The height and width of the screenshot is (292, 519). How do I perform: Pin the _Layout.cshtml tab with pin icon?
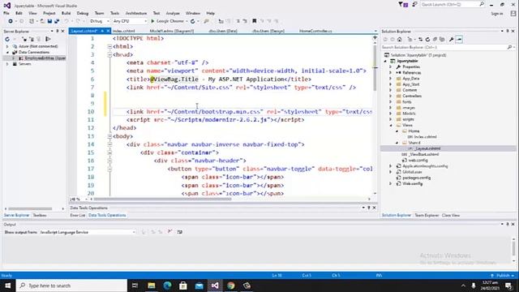click(102, 31)
